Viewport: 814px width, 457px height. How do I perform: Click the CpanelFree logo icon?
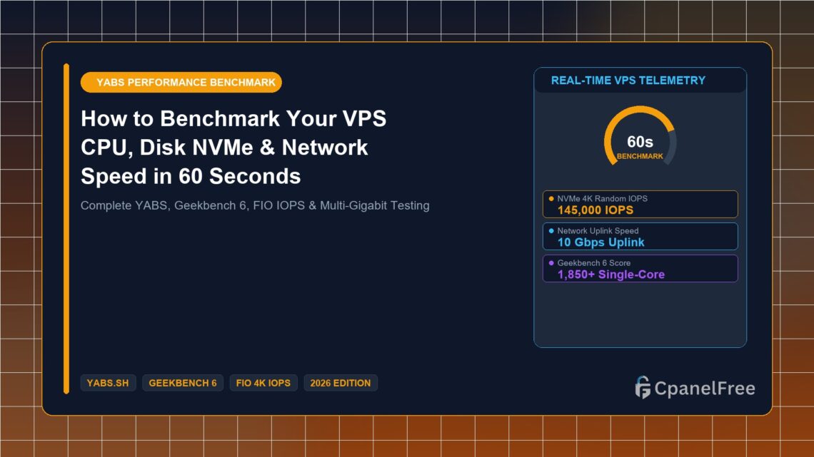point(643,388)
